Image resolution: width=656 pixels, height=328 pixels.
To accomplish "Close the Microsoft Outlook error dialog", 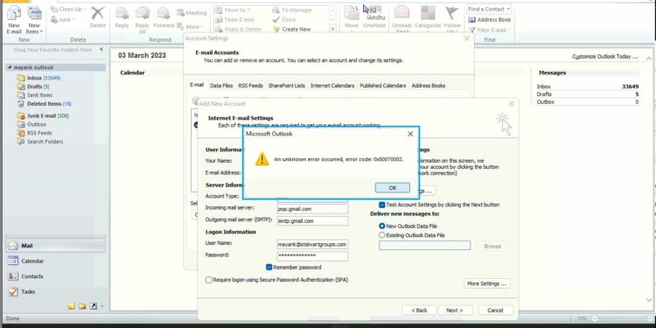I will [x=410, y=134].
